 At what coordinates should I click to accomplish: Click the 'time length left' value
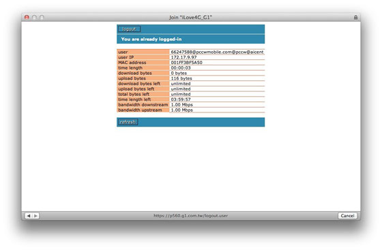tap(181, 99)
